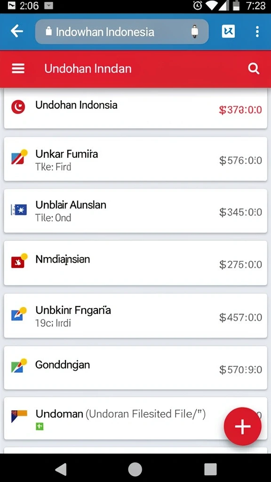Open the three-dot overflow menu

tap(257, 32)
